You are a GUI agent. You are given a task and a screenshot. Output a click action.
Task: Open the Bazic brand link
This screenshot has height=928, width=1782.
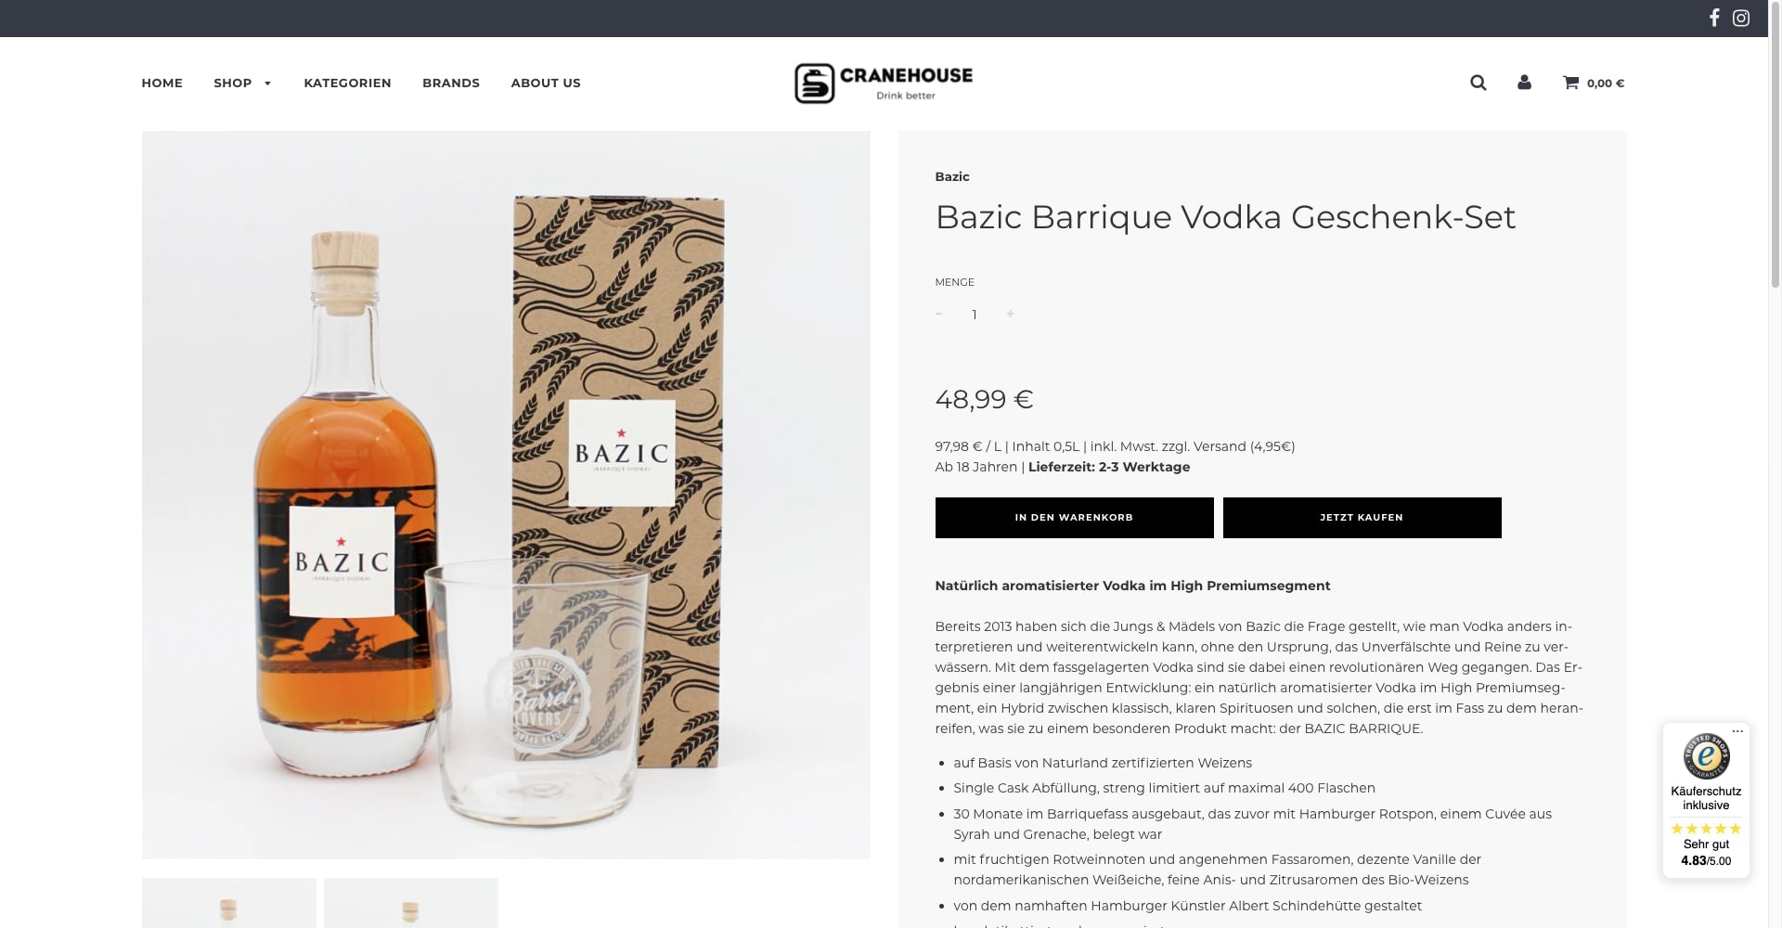tap(951, 176)
